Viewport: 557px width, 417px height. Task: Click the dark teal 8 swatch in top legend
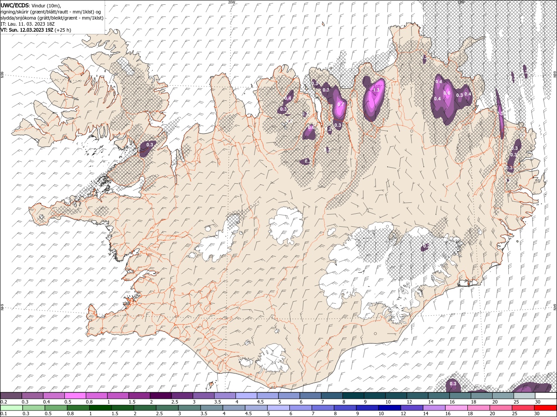(x=353, y=396)
